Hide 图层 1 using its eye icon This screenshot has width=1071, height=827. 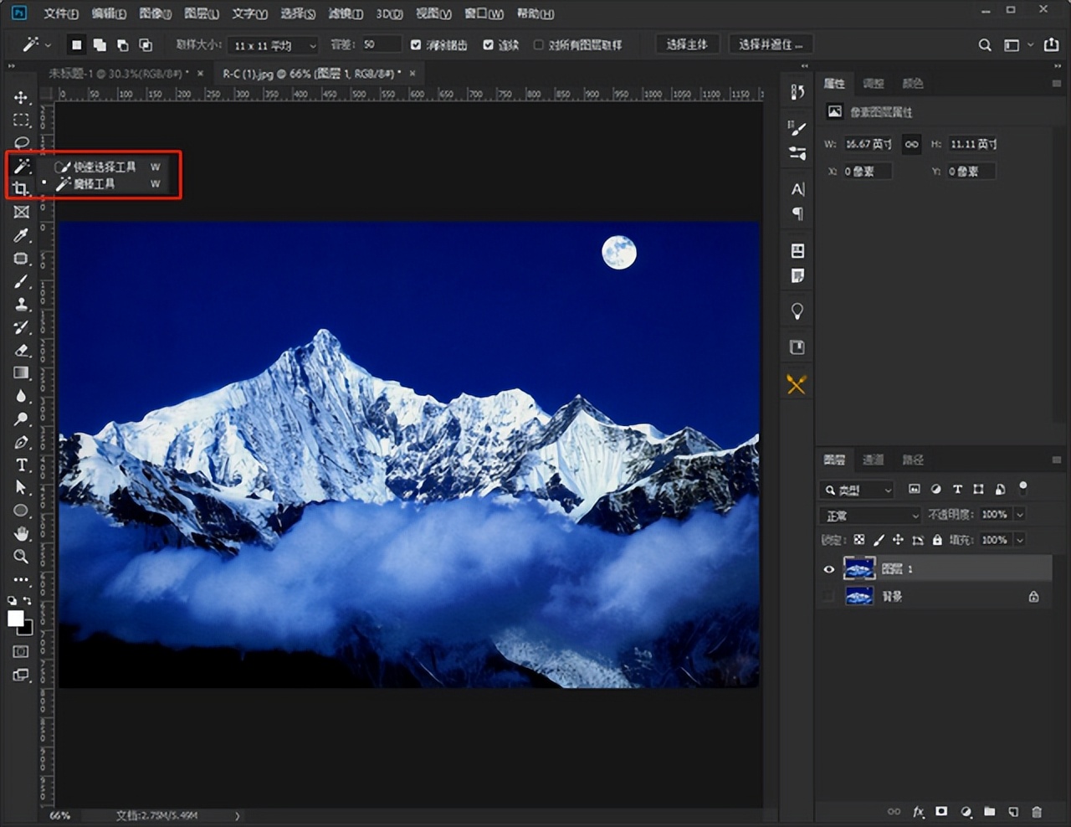click(828, 569)
